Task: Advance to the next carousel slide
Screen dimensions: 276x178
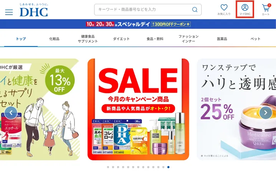Action: pos(266,113)
